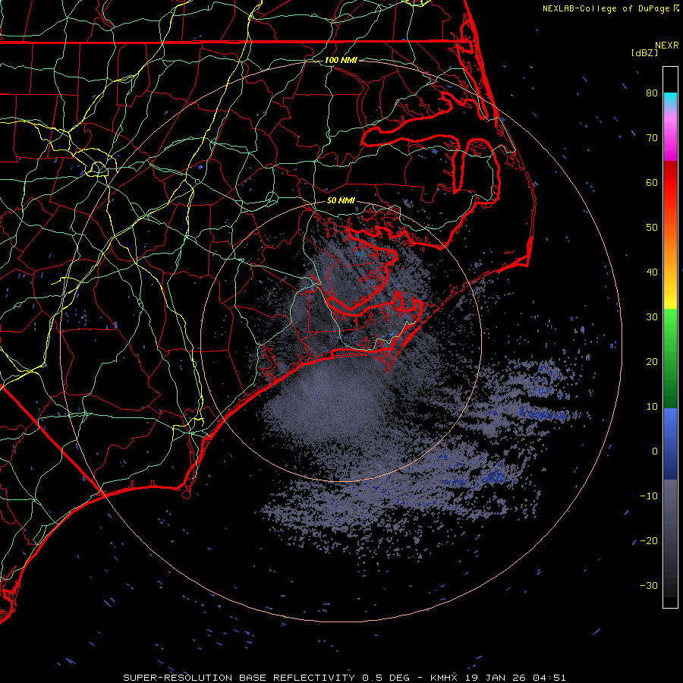Click the 20 value on the dBZ scale

coord(652,361)
